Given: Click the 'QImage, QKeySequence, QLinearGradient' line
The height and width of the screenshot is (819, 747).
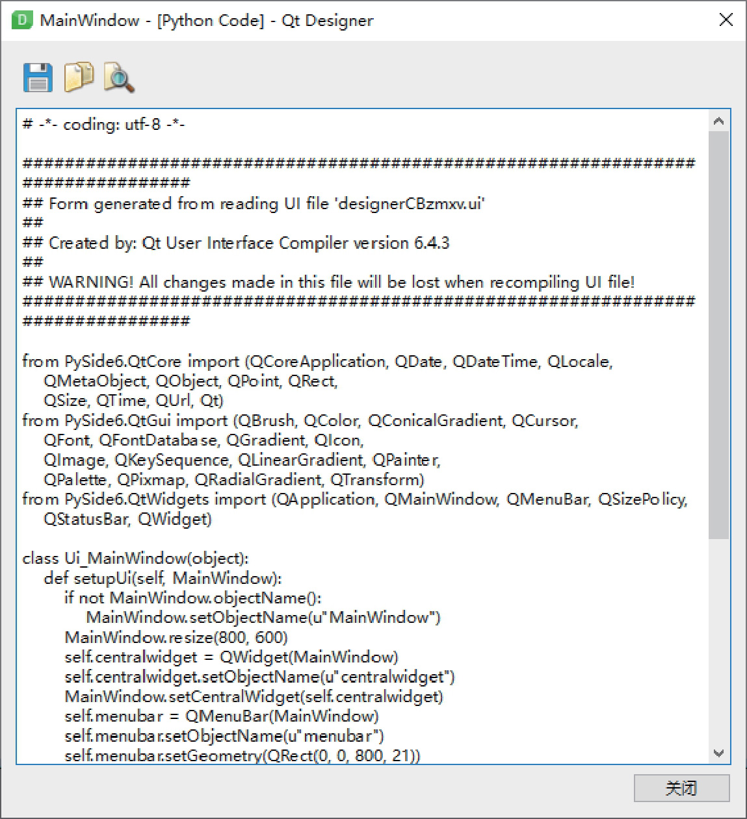Looking at the screenshot, I should [242, 460].
